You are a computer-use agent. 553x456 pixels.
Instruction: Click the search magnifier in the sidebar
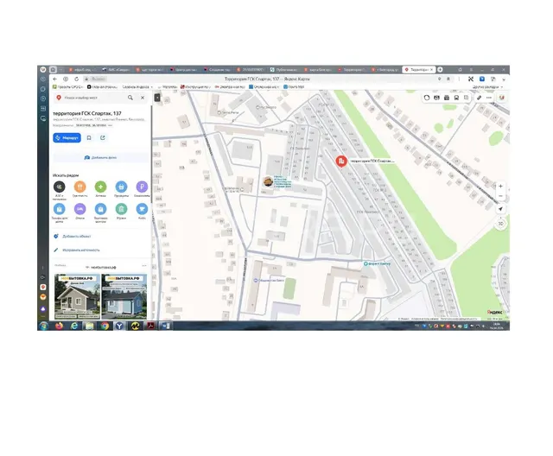coord(130,98)
